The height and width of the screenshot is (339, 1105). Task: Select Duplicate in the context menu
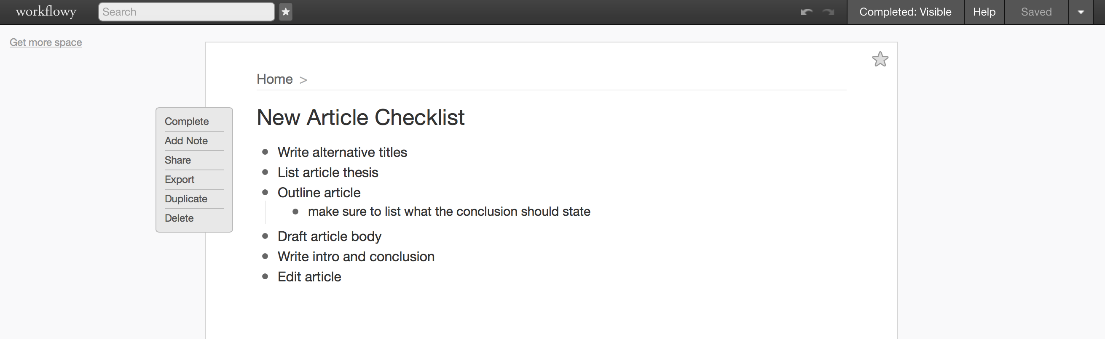coord(186,199)
